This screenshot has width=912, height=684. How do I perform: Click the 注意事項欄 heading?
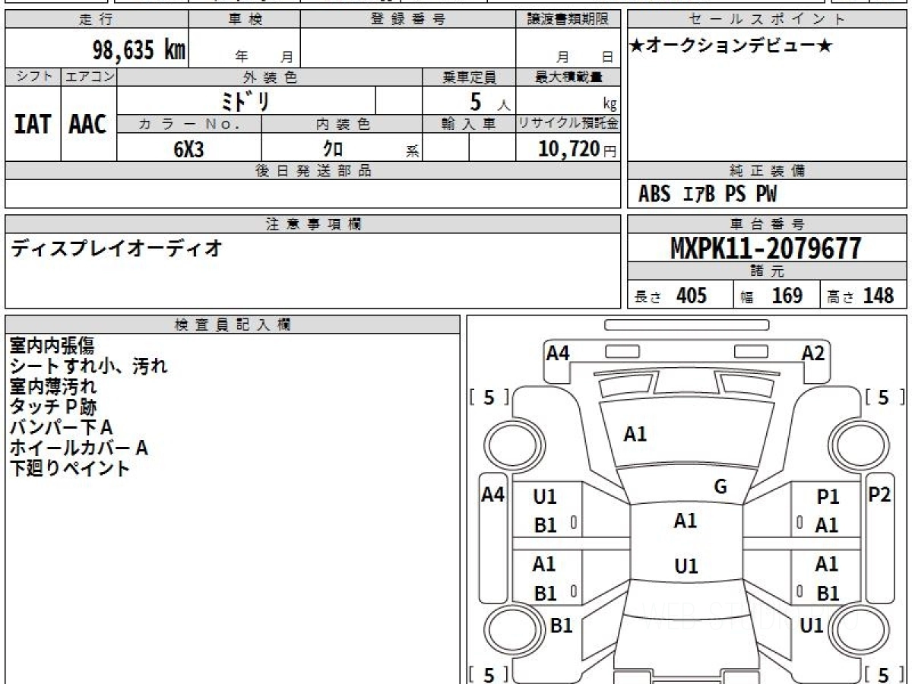[x=312, y=224]
